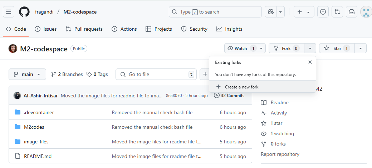Open the Projects tab
This screenshot has width=372, height=168.
point(159,29)
